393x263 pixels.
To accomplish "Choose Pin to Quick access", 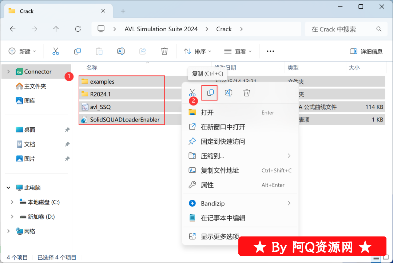I will (240, 142).
